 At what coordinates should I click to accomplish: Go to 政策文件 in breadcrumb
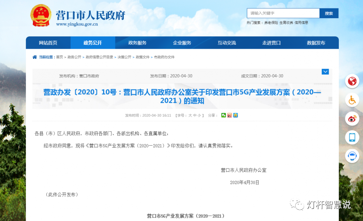pos(143,57)
